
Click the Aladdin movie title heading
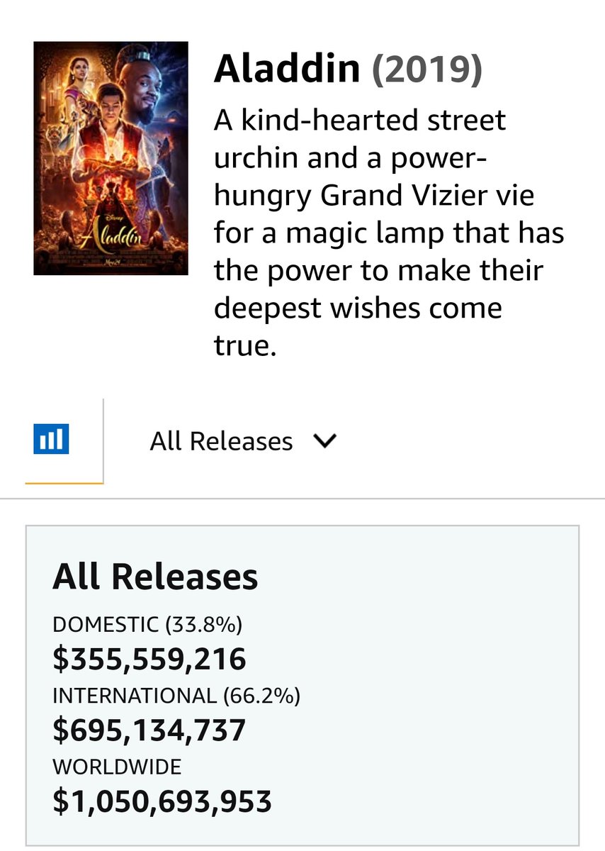coord(287,68)
